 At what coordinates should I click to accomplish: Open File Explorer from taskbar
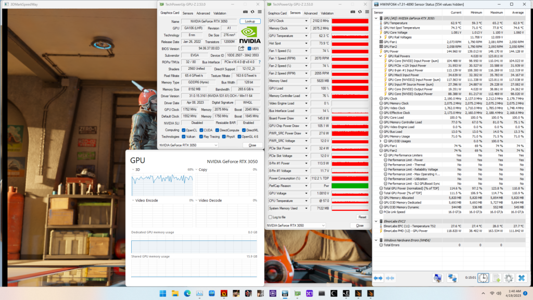175,294
